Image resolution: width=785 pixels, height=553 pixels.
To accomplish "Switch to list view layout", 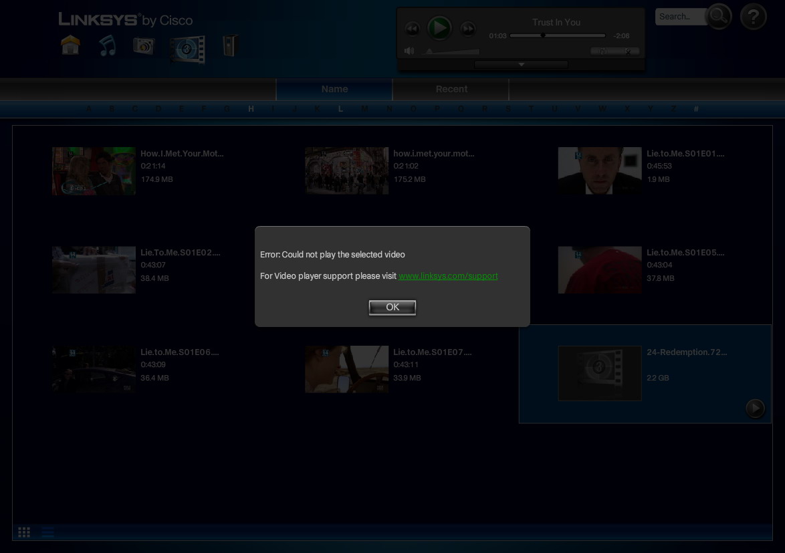I will pos(47,532).
